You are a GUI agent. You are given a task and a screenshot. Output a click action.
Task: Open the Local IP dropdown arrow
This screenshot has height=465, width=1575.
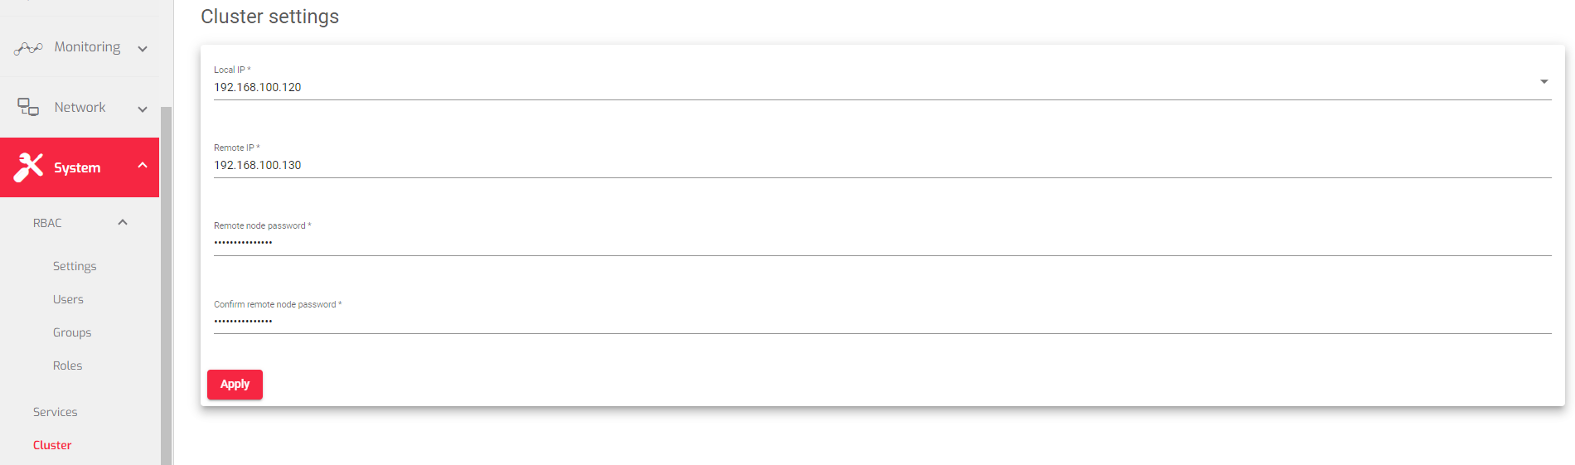click(x=1543, y=81)
